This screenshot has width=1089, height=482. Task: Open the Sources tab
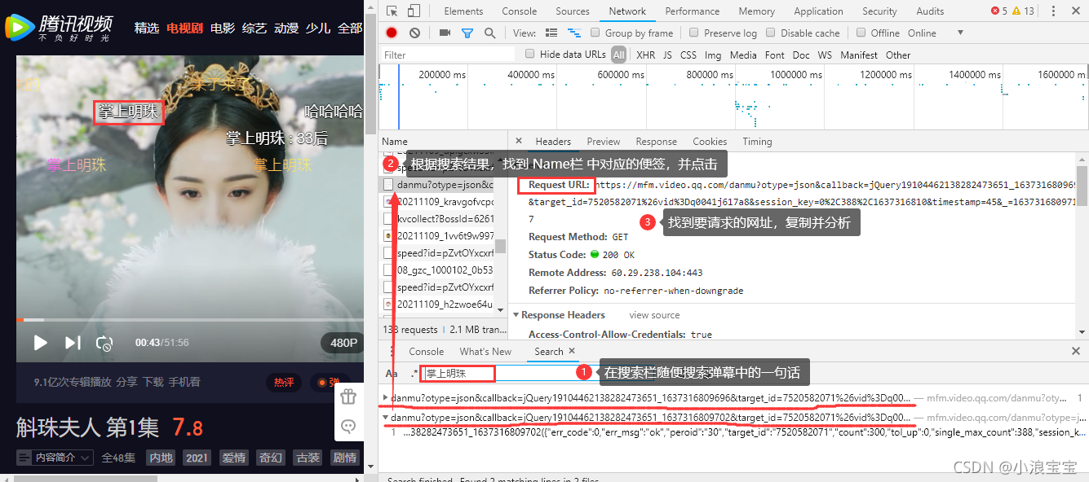[572, 11]
